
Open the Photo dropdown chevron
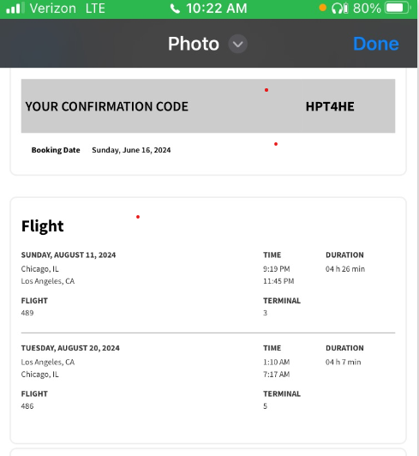pyautogui.click(x=237, y=44)
